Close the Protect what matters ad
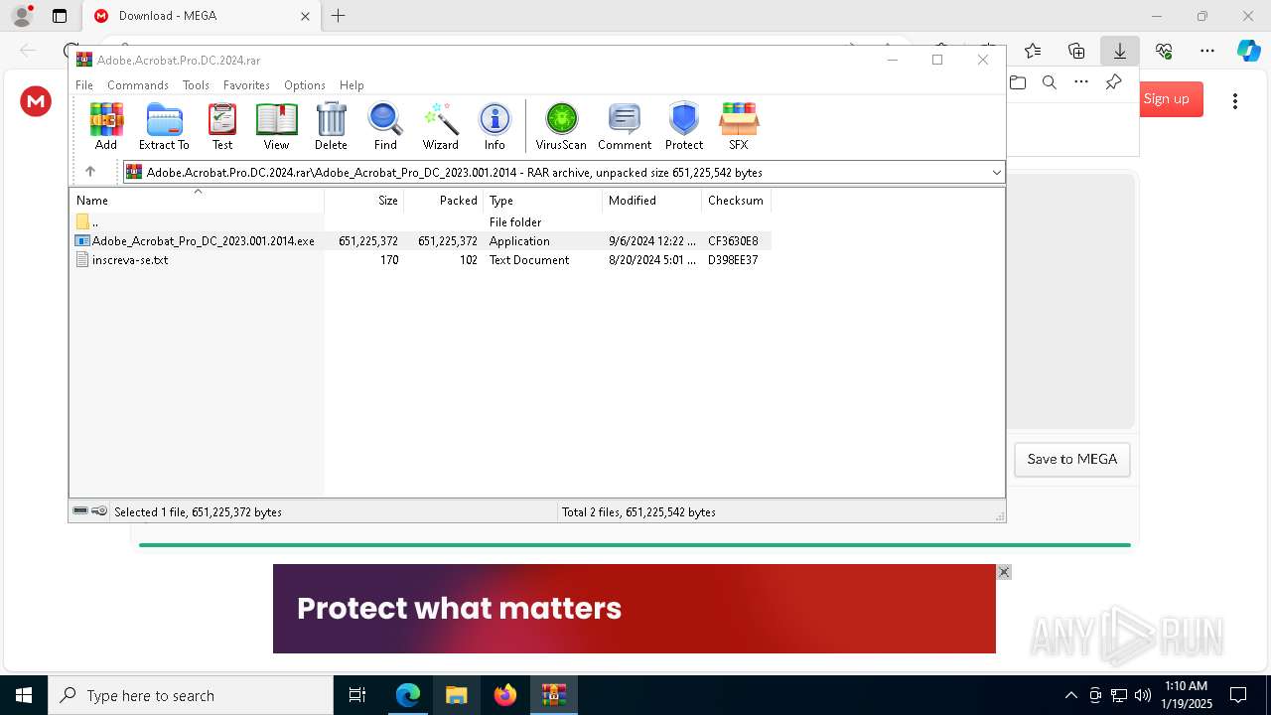The height and width of the screenshot is (715, 1271). coord(1004,572)
